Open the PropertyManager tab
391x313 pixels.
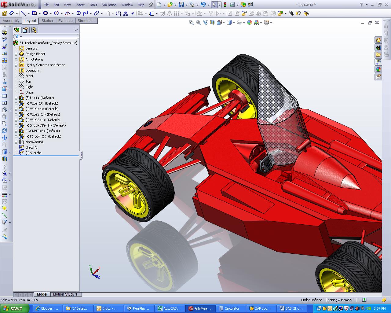(25, 30)
